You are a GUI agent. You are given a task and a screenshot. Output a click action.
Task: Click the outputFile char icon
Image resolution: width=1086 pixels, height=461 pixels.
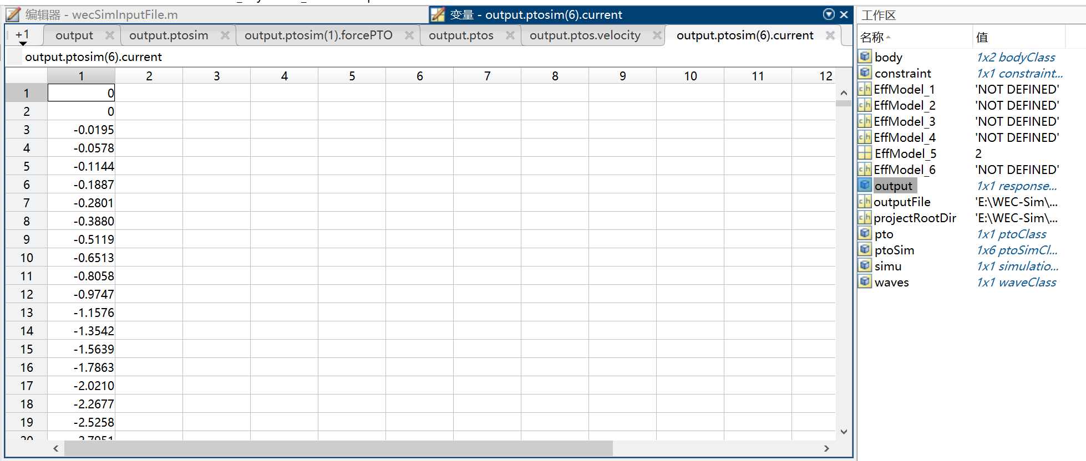point(865,201)
